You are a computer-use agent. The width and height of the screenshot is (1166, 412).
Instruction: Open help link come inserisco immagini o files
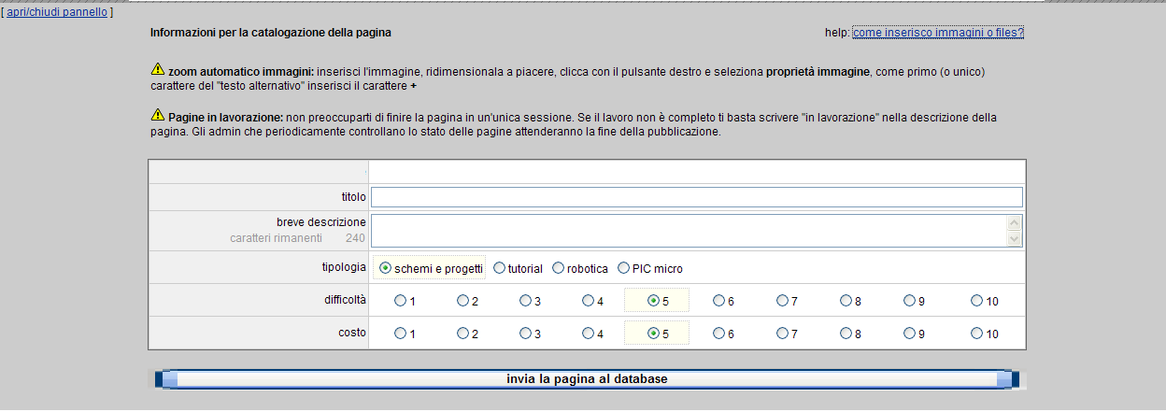[x=938, y=33]
